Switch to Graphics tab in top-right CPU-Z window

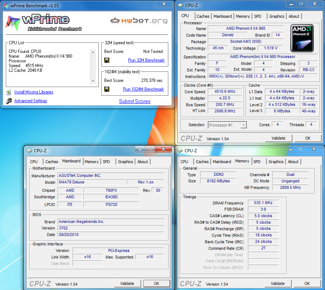pos(277,16)
